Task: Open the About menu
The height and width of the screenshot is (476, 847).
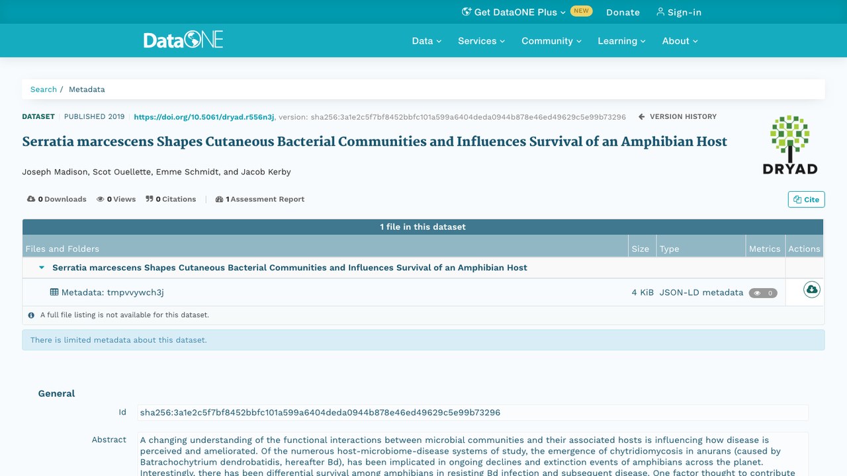Action: [x=680, y=41]
